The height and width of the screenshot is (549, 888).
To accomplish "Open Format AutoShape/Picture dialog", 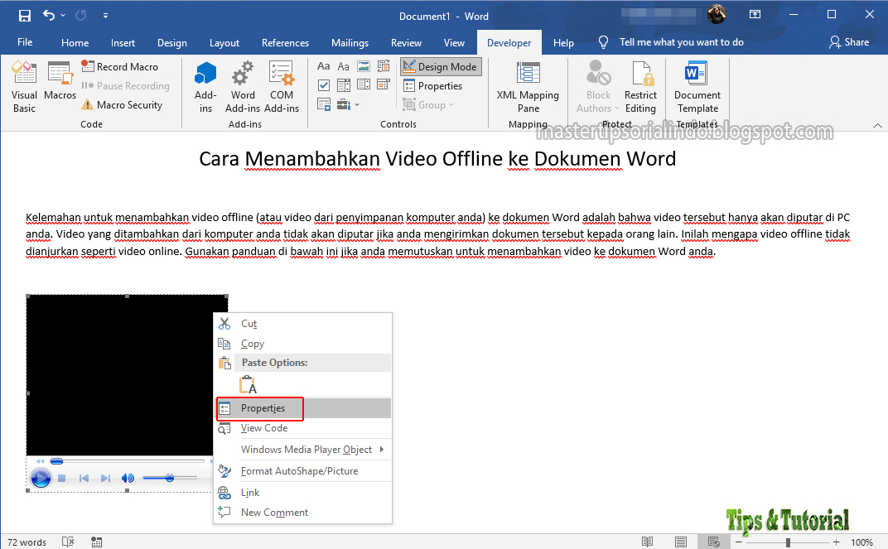I will click(303, 471).
